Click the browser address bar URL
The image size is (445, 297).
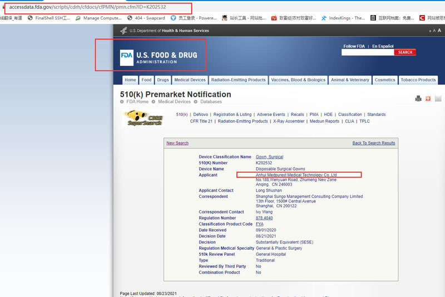coord(87,7)
